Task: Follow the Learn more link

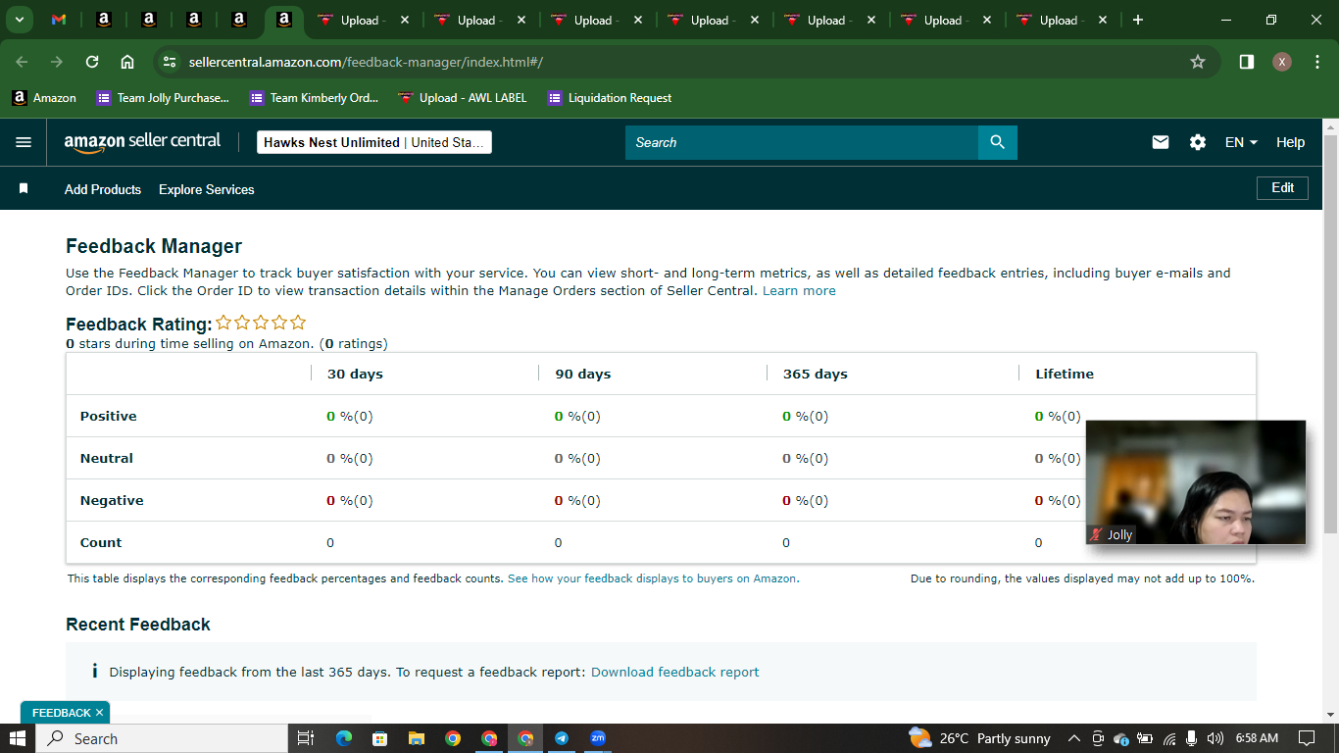Action: coord(799,290)
